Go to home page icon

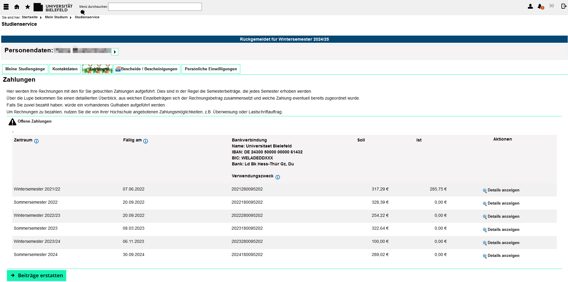[x=17, y=7]
